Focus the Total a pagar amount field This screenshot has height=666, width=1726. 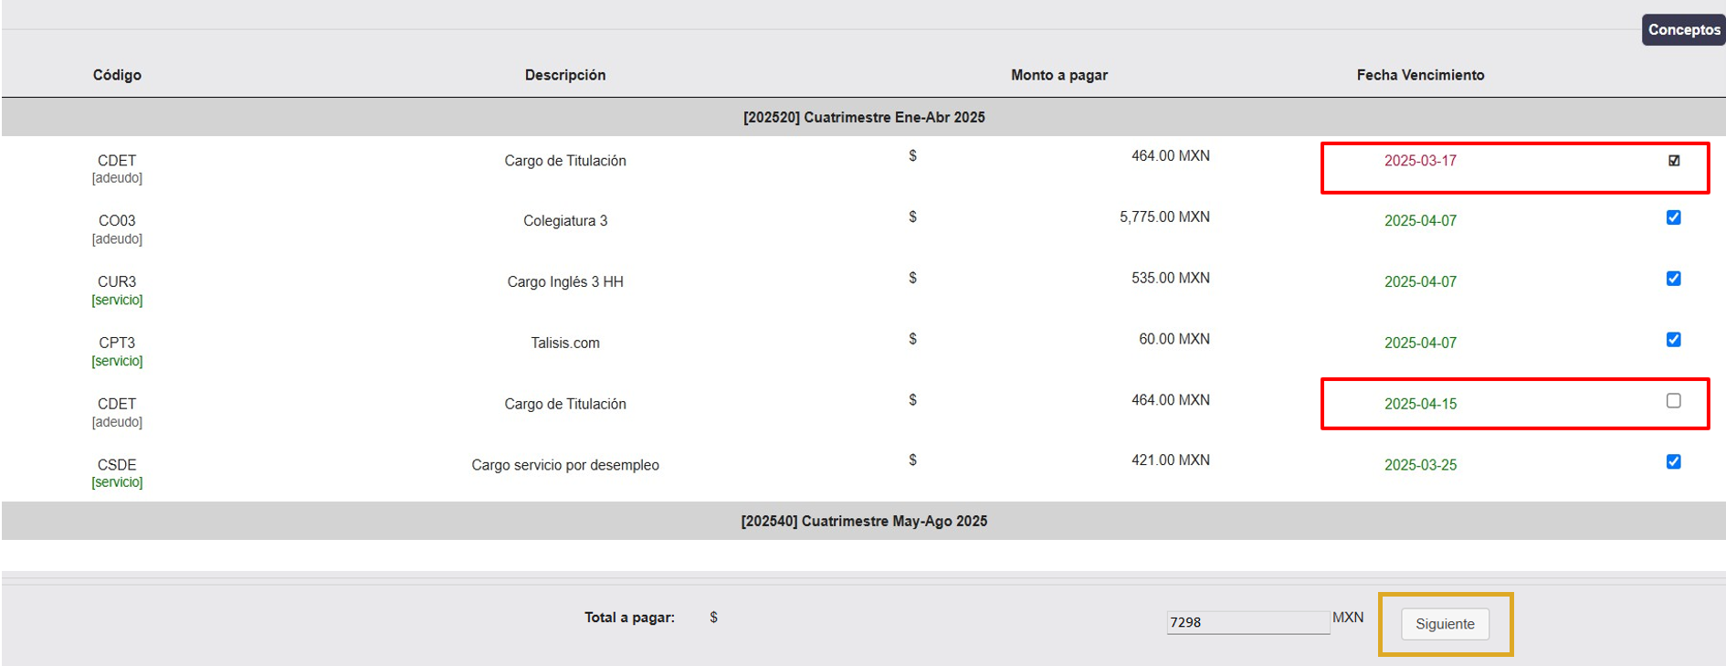[x=1247, y=622]
